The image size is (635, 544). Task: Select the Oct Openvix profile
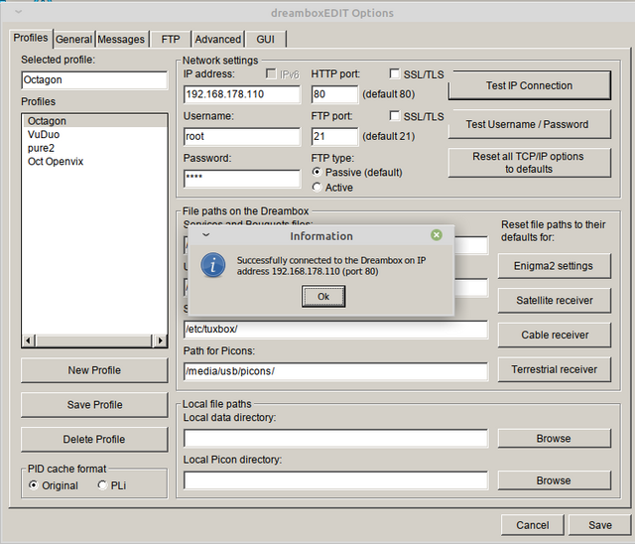tap(95, 161)
